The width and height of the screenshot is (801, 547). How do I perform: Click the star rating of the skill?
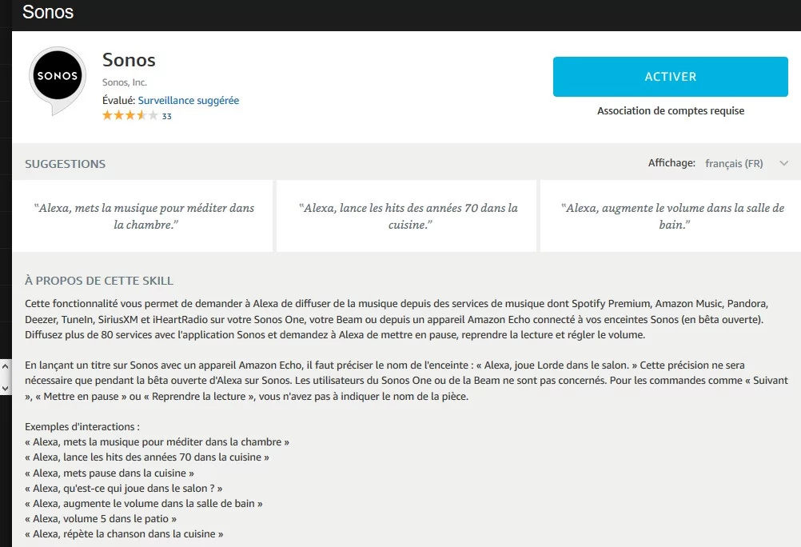130,115
